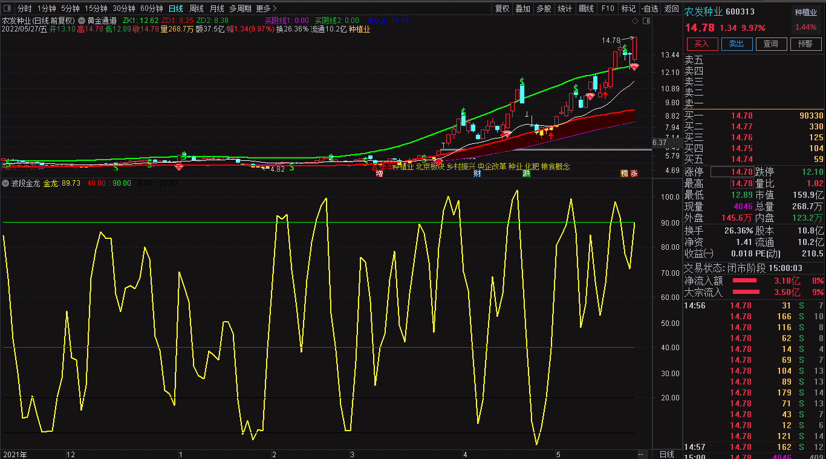
Task: Click the green $ signal above April peak
Action: pos(521,82)
